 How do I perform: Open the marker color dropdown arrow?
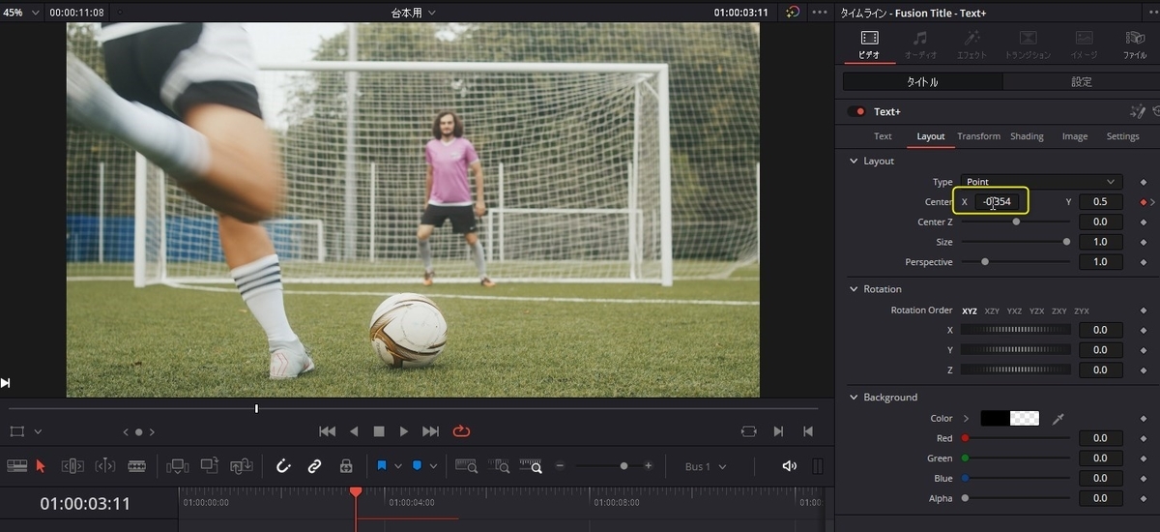(433, 466)
